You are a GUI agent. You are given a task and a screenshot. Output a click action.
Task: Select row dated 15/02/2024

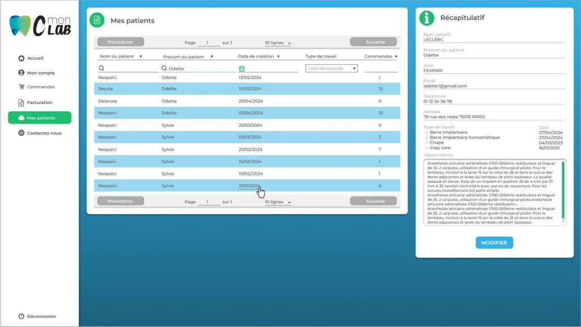click(x=247, y=161)
